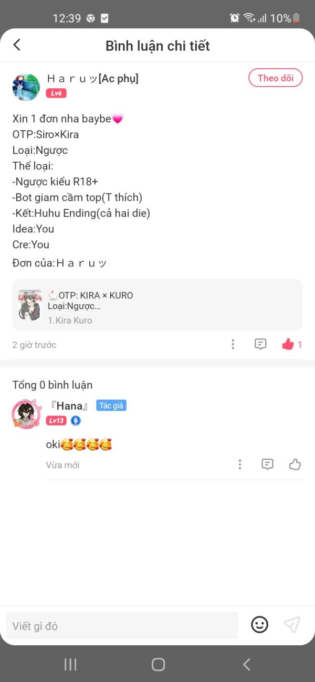Open Hana's profile avatar
This screenshot has width=315, height=682.
click(26, 414)
